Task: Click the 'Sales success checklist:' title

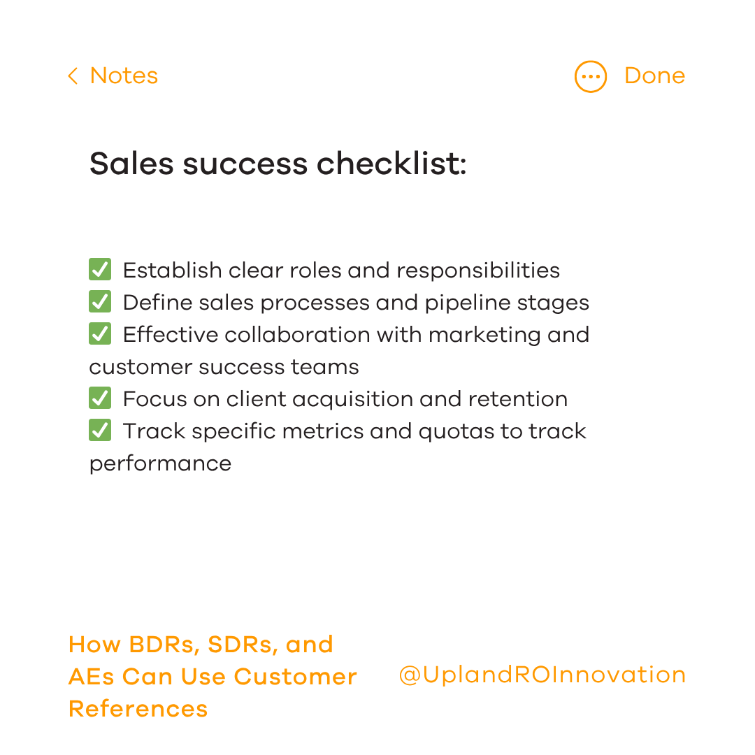Action: (278, 164)
